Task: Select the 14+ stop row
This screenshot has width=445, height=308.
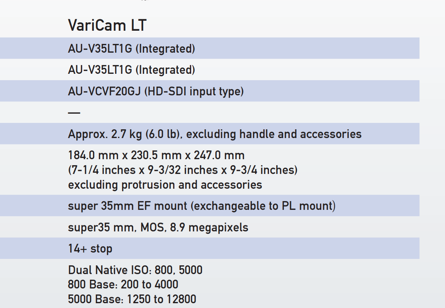Action: pyautogui.click(x=90, y=249)
